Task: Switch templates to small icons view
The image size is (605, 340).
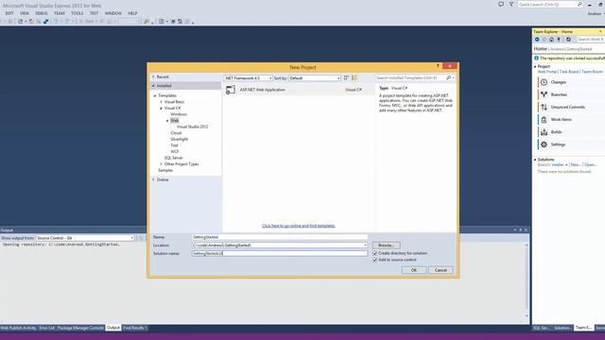Action: 346,77
